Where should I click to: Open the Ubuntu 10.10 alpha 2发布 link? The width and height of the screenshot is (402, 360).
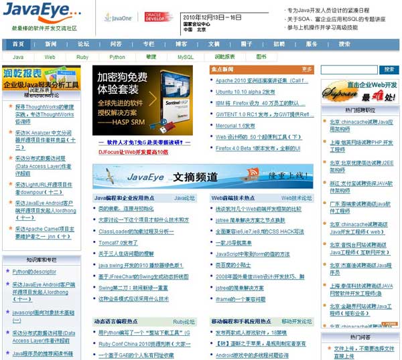point(245,92)
